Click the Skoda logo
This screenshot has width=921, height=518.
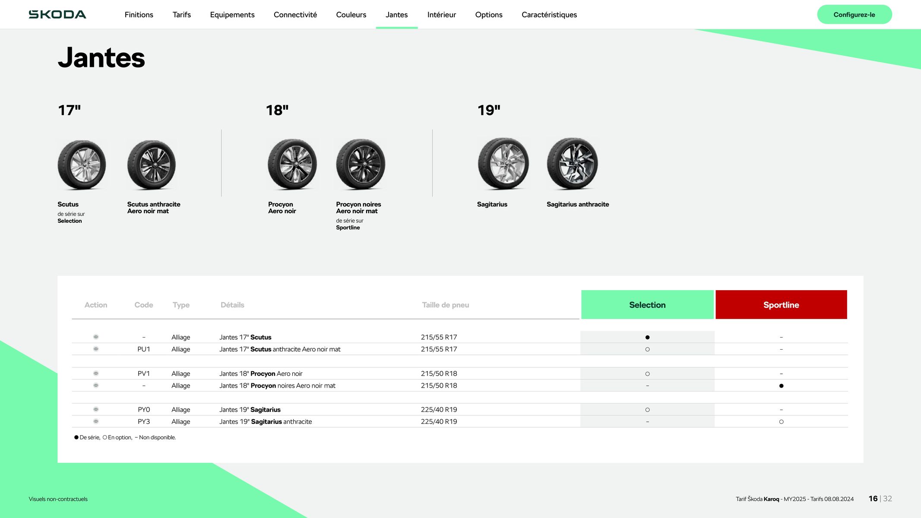coord(57,14)
